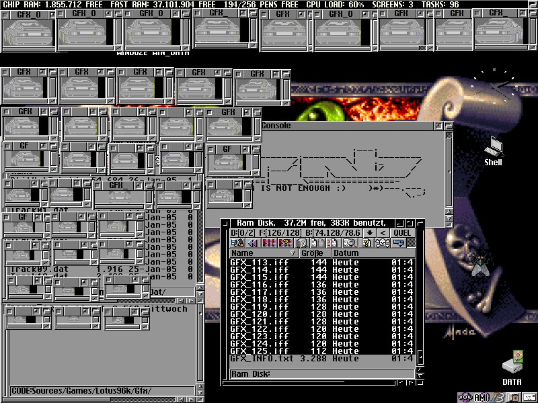Click scroll-down arrow beside the Lotus96k/Gfx path
The image size is (538, 403).
pyautogui.click(x=200, y=393)
